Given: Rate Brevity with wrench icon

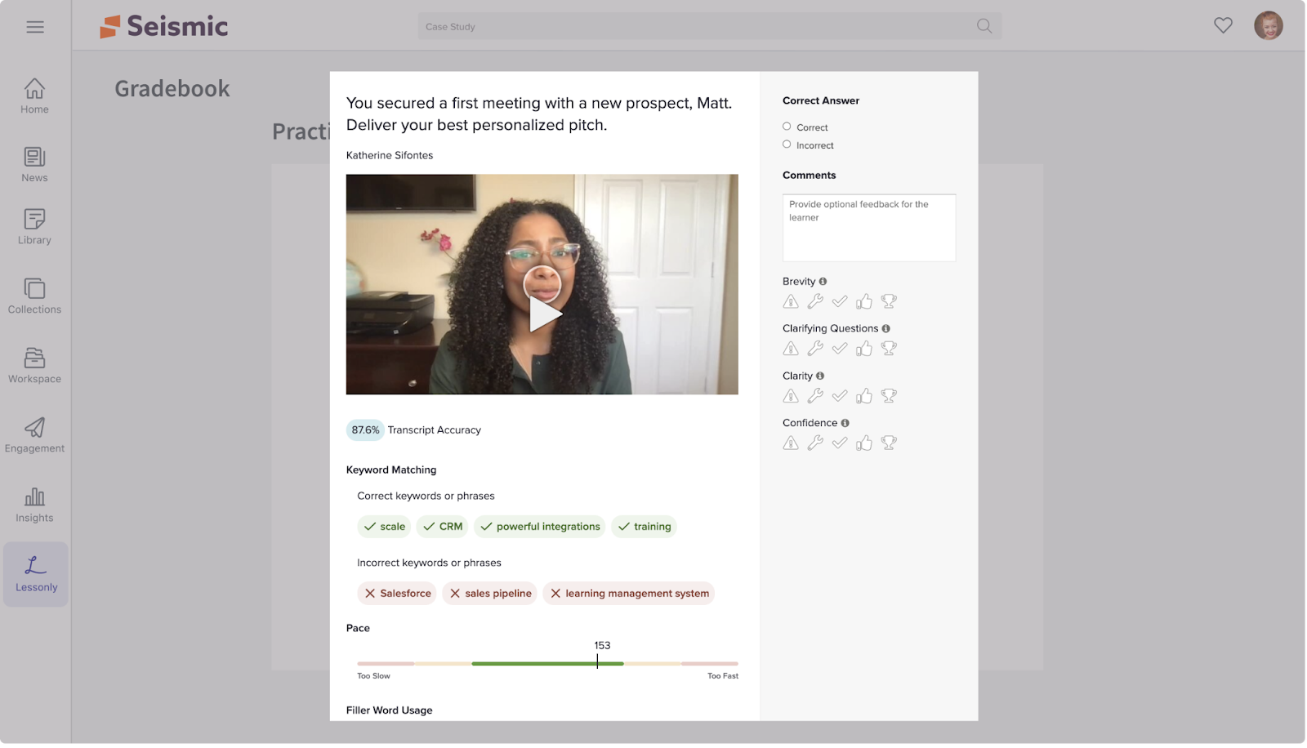Looking at the screenshot, I should pyautogui.click(x=816, y=302).
